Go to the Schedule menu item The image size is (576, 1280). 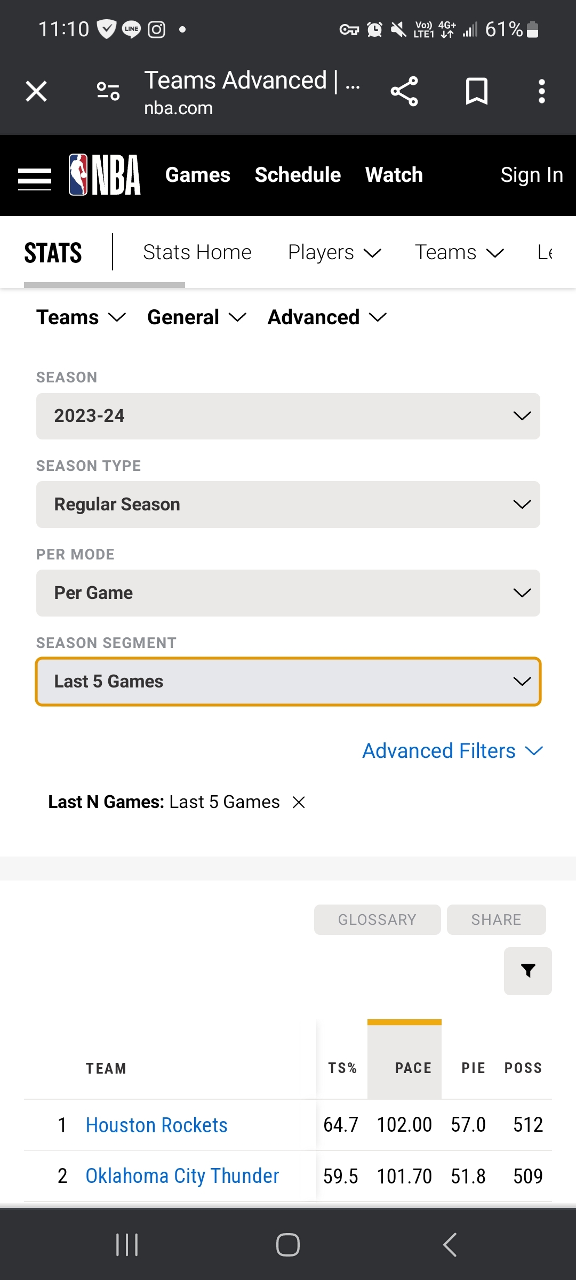[298, 175]
